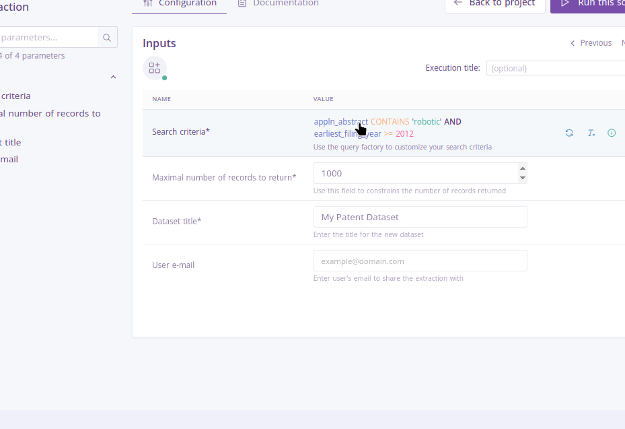Click the refresh icon beside Search criteria

point(569,133)
